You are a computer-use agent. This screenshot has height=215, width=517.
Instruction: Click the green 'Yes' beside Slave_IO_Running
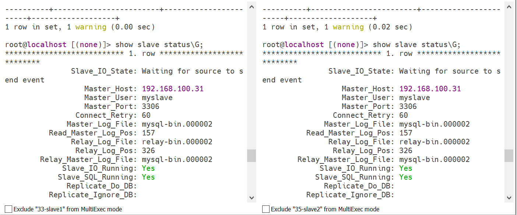click(148, 168)
